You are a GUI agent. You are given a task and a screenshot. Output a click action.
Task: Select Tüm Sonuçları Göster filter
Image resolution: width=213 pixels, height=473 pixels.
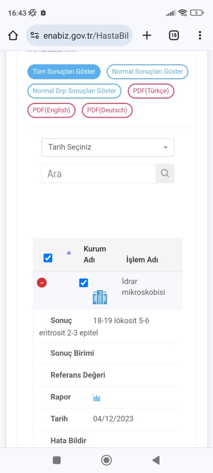64,72
